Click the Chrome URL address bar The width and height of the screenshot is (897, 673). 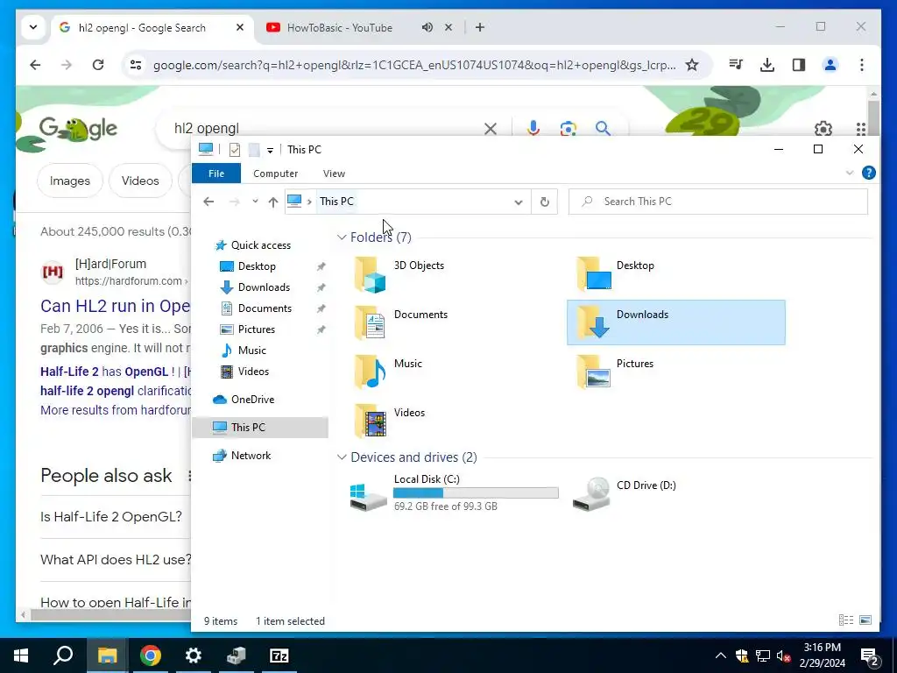point(414,65)
